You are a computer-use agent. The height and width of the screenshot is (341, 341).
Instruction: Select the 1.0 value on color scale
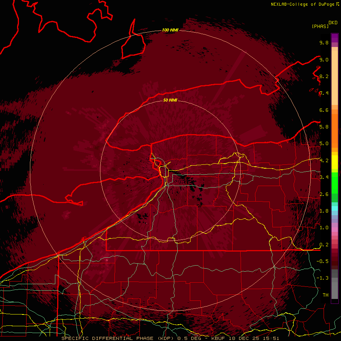click(x=324, y=228)
